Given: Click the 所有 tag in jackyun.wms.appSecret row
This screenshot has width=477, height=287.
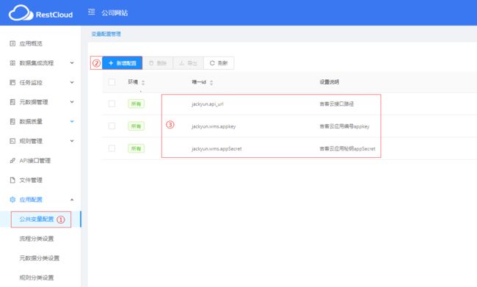Looking at the screenshot, I should coord(136,148).
